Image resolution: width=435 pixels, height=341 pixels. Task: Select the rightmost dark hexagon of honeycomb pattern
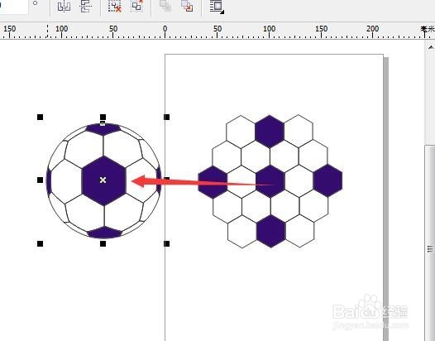[x=327, y=180]
